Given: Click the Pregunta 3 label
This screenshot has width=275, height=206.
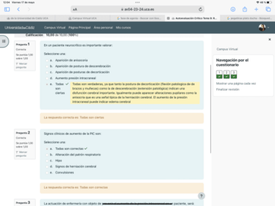Looking at the screenshot, I should tap(23, 203).
